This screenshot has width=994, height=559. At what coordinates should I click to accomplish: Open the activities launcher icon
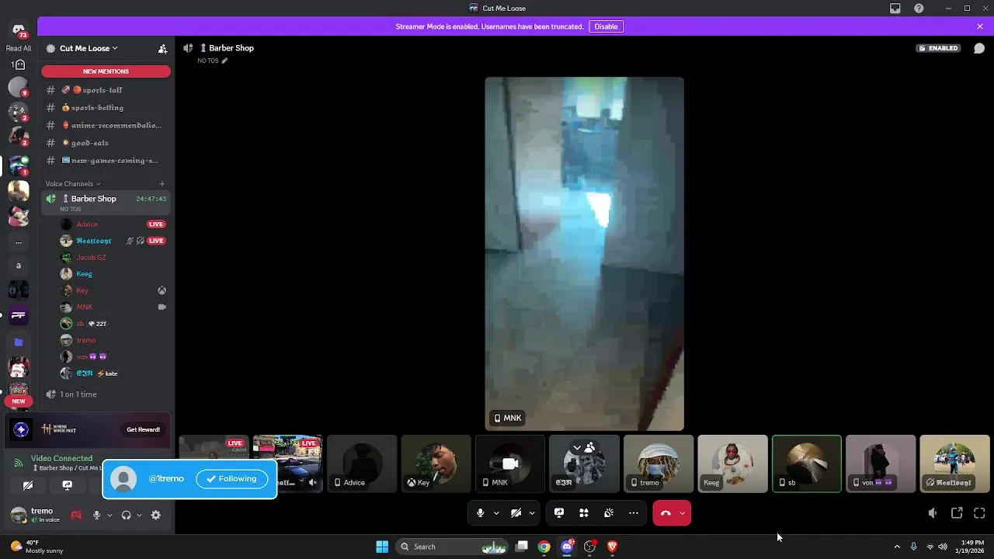point(584,513)
